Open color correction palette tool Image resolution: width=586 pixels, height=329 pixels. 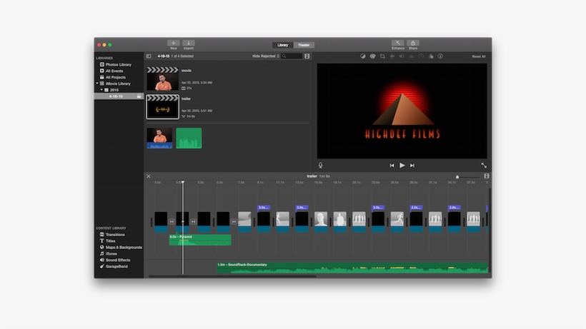coord(372,56)
